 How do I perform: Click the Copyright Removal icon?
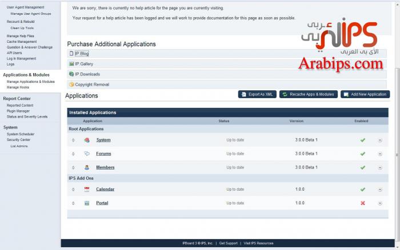pos(71,84)
